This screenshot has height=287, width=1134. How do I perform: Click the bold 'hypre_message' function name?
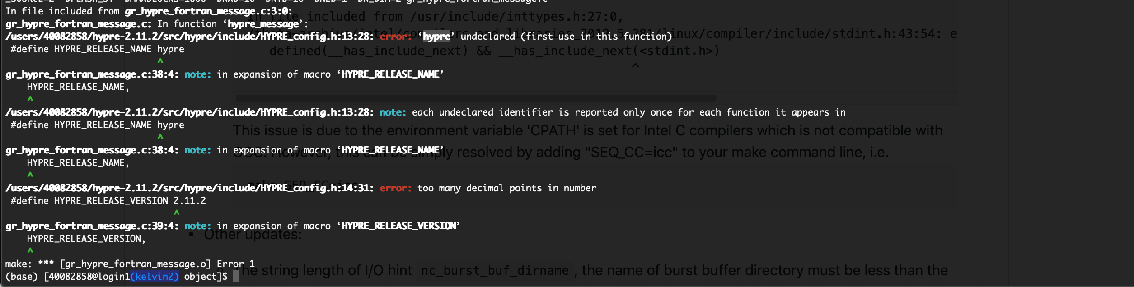(263, 24)
